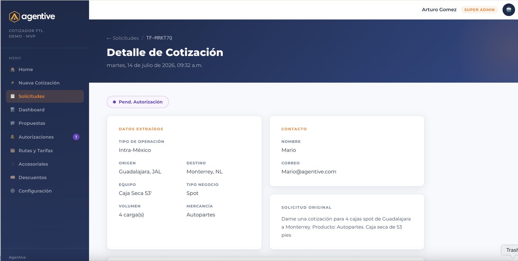
Task: Open Configuración menu item
Action: click(45, 191)
